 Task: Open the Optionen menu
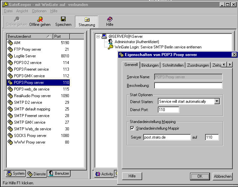(x=39, y=11)
